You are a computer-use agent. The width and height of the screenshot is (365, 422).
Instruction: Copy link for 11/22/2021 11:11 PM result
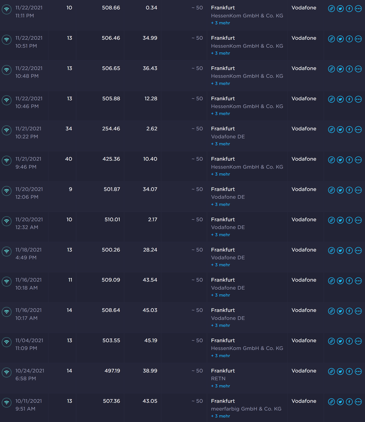tap(331, 8)
